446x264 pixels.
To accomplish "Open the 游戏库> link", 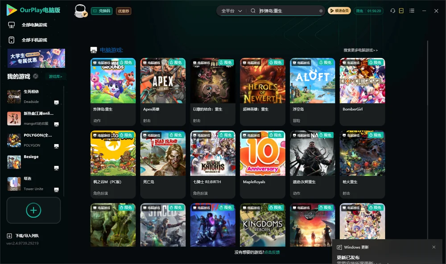I will click(55, 77).
